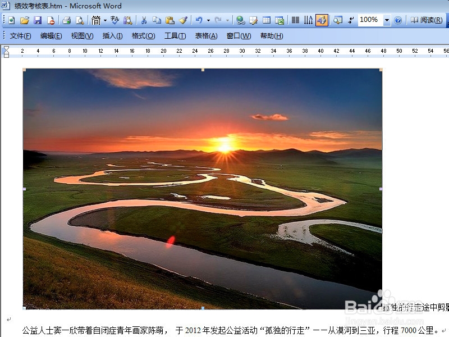
Task: Undo the last action
Action: [199, 20]
